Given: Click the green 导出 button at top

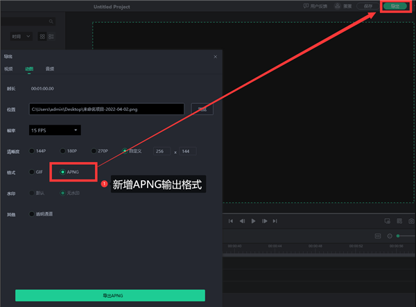Looking at the screenshot, I should click(395, 6).
